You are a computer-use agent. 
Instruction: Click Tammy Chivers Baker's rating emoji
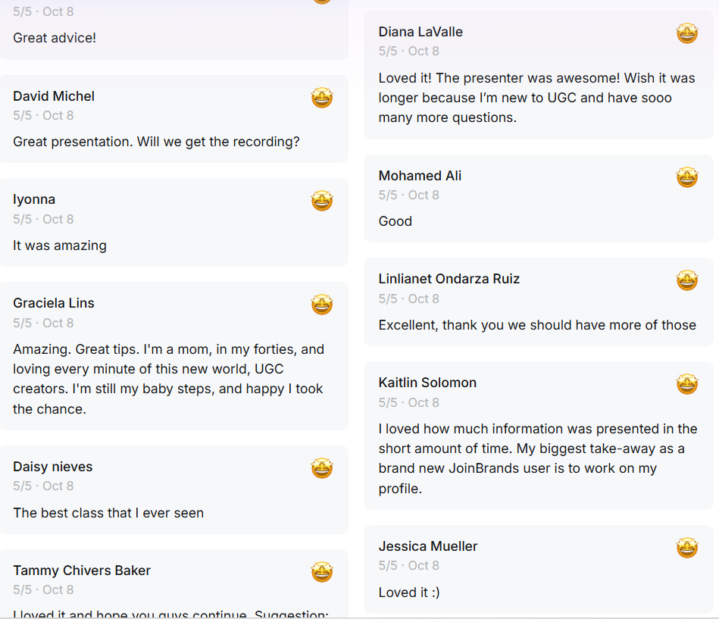tap(322, 572)
